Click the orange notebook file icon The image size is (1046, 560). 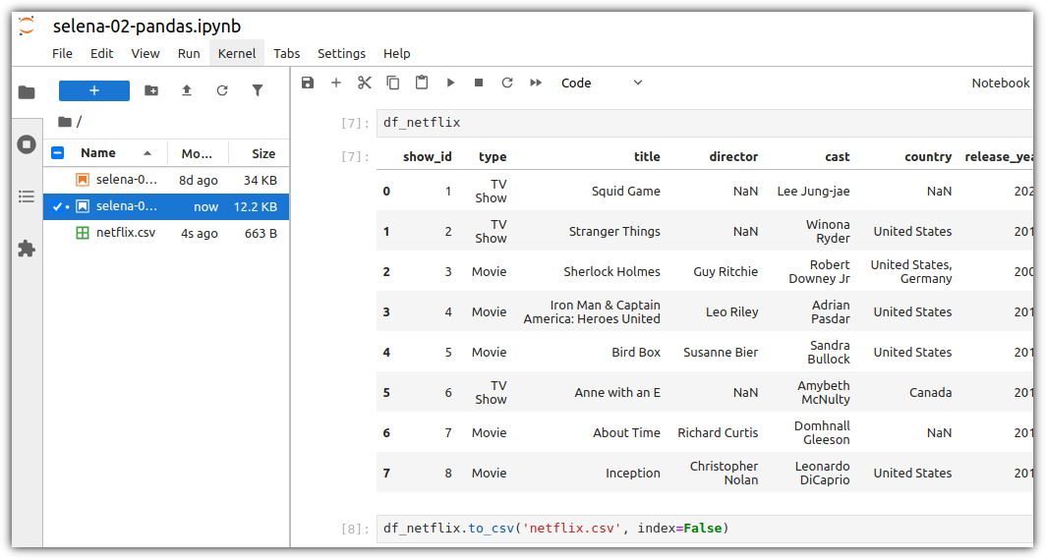[83, 180]
